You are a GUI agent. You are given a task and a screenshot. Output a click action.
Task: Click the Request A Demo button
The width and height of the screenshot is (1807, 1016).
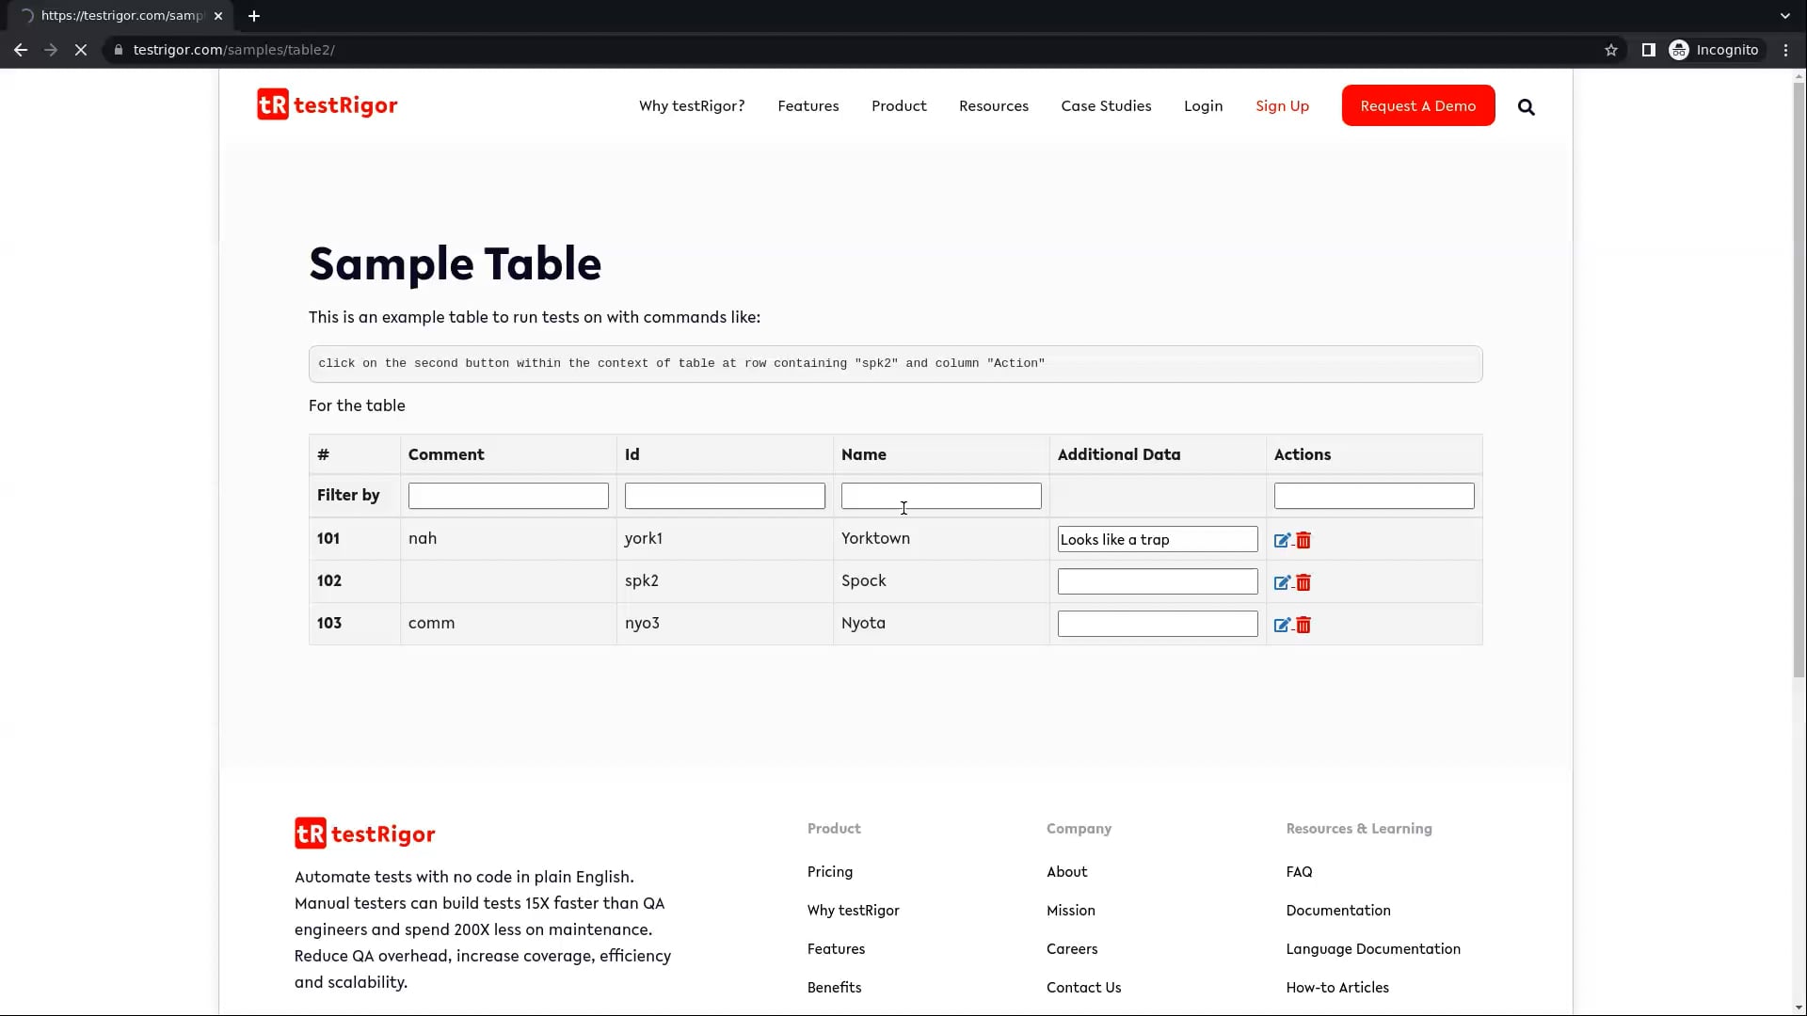point(1417,105)
